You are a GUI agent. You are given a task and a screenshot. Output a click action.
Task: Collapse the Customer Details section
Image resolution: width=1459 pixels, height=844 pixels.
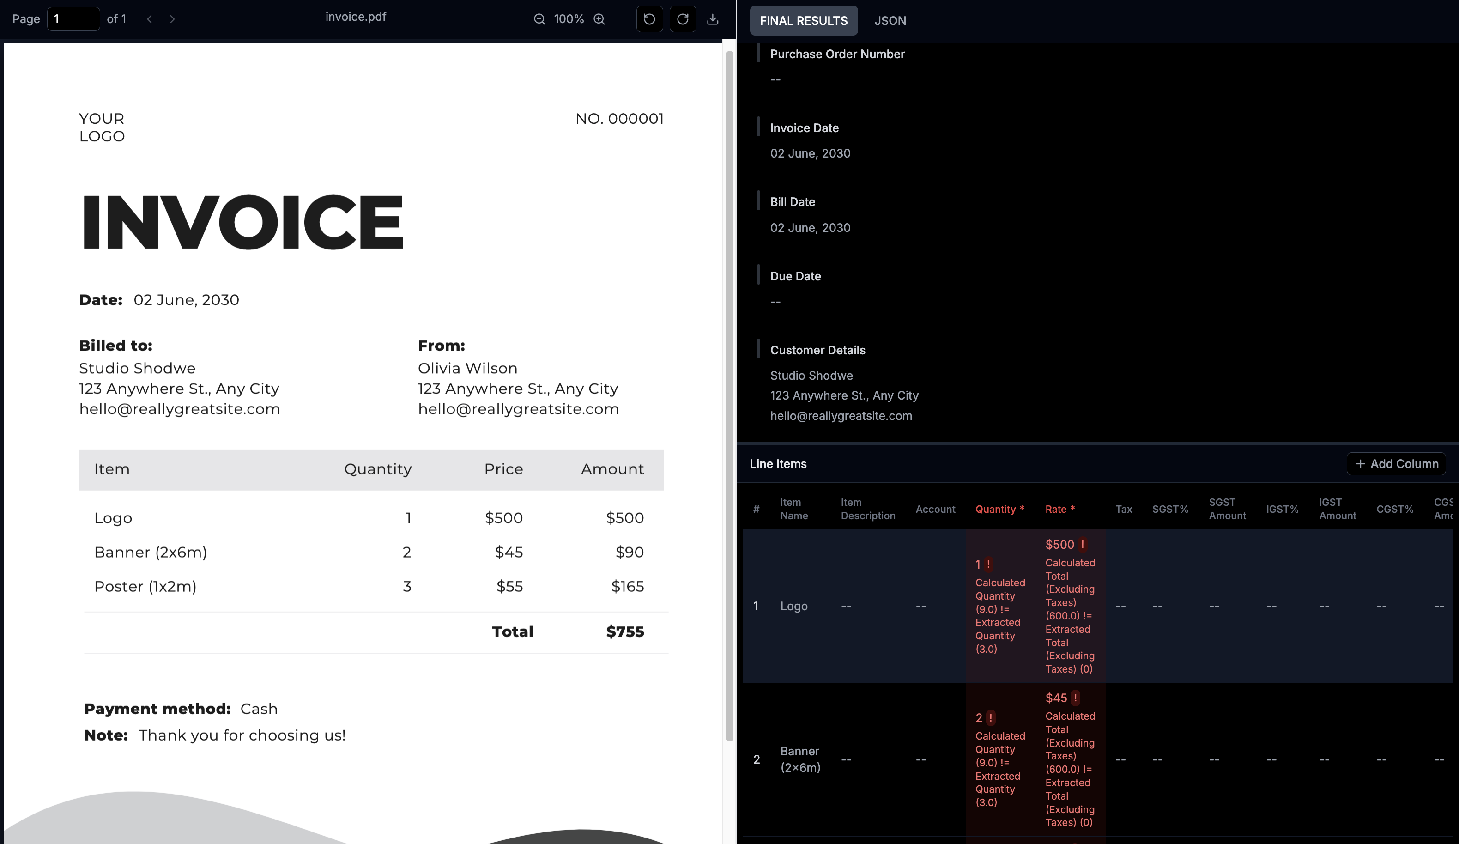tap(817, 349)
